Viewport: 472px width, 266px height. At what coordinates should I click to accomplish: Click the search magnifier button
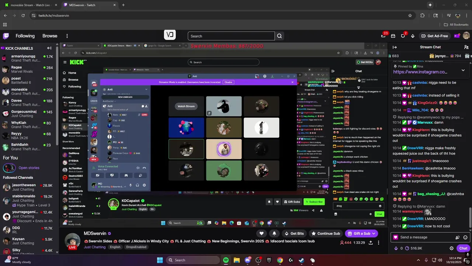(x=280, y=36)
